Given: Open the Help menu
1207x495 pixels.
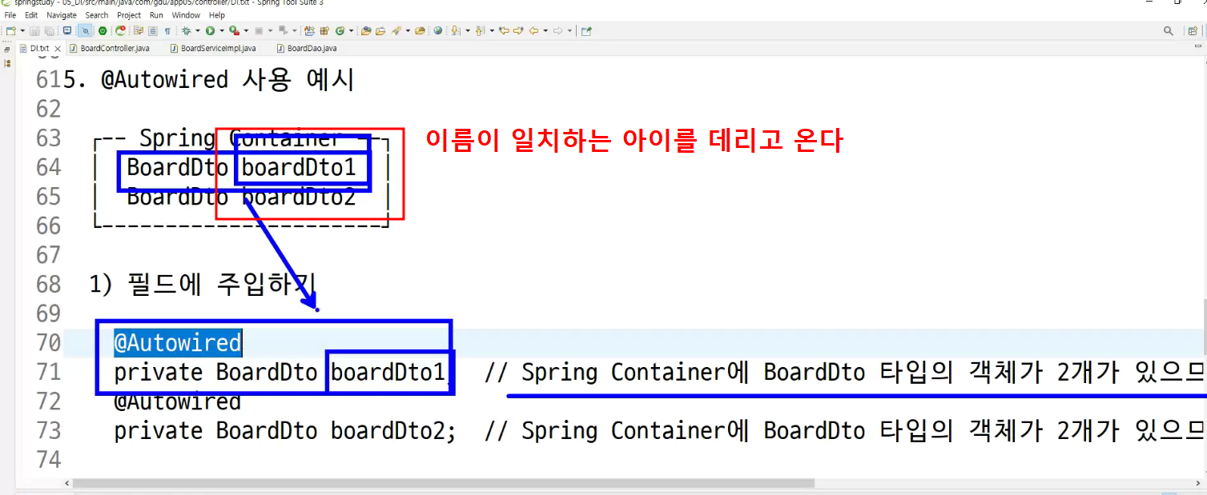Looking at the screenshot, I should click(x=217, y=15).
